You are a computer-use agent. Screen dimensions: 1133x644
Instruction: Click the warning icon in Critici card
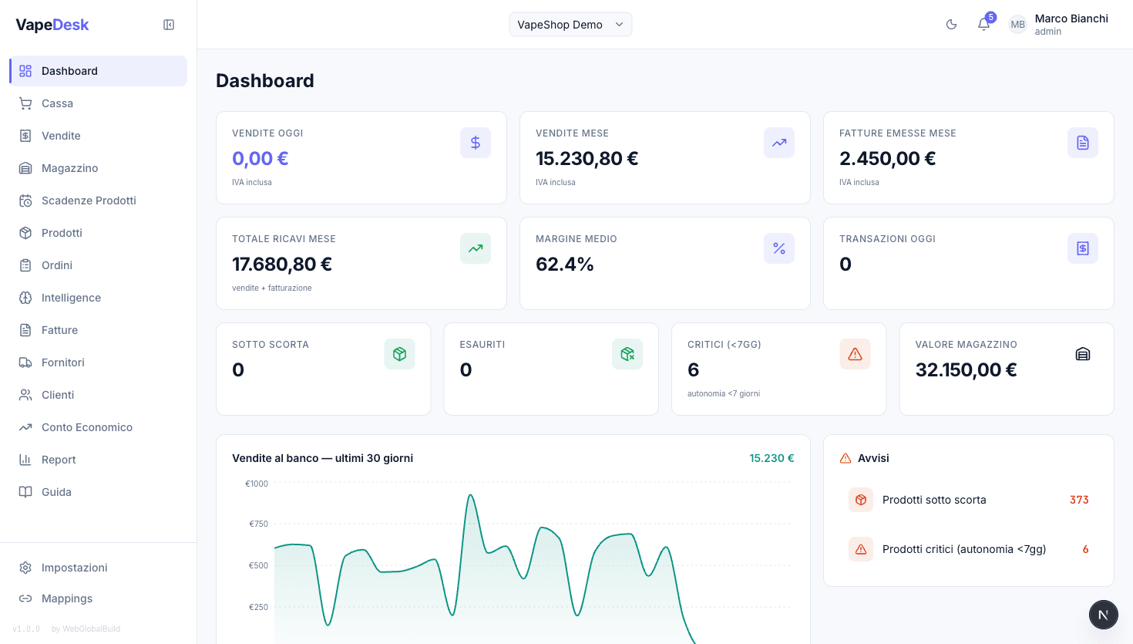855,354
